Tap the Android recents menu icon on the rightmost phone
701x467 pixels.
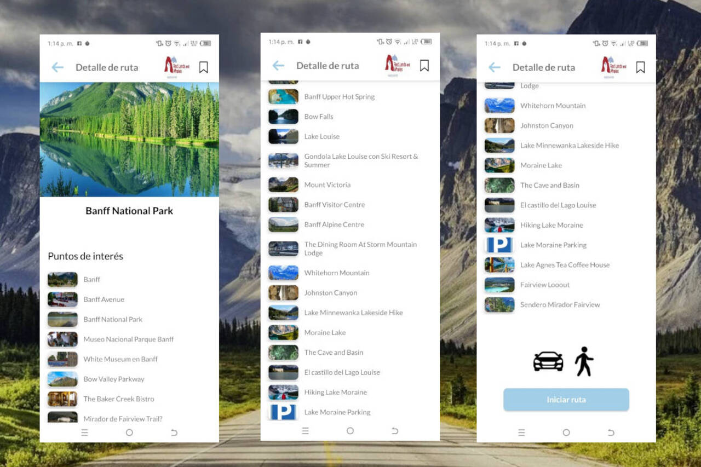[x=521, y=433]
